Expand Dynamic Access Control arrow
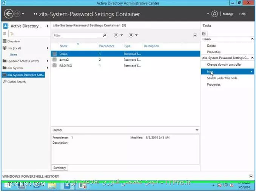 [x=48, y=61]
